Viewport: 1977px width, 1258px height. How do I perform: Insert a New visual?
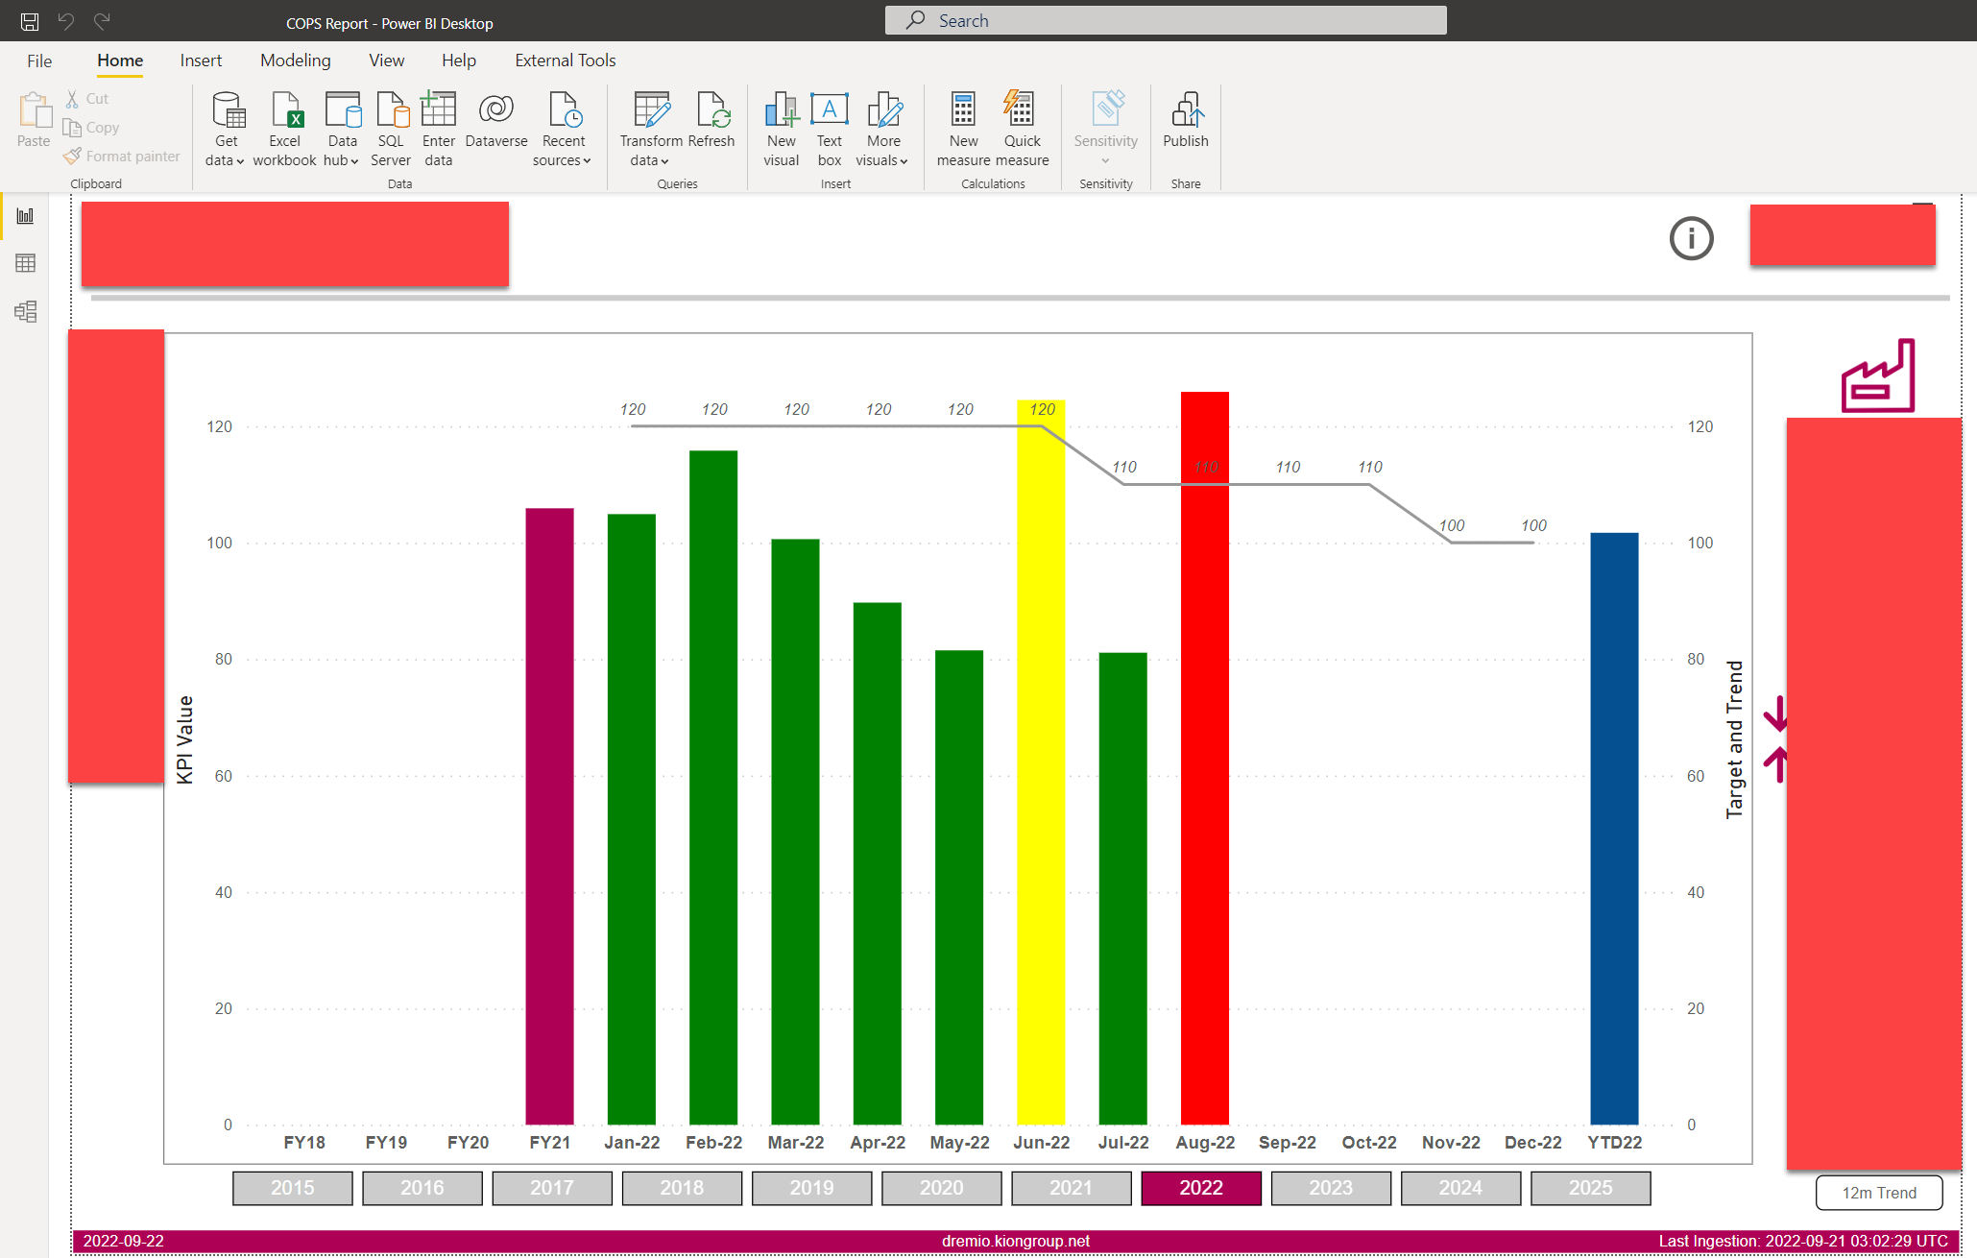pos(782,130)
